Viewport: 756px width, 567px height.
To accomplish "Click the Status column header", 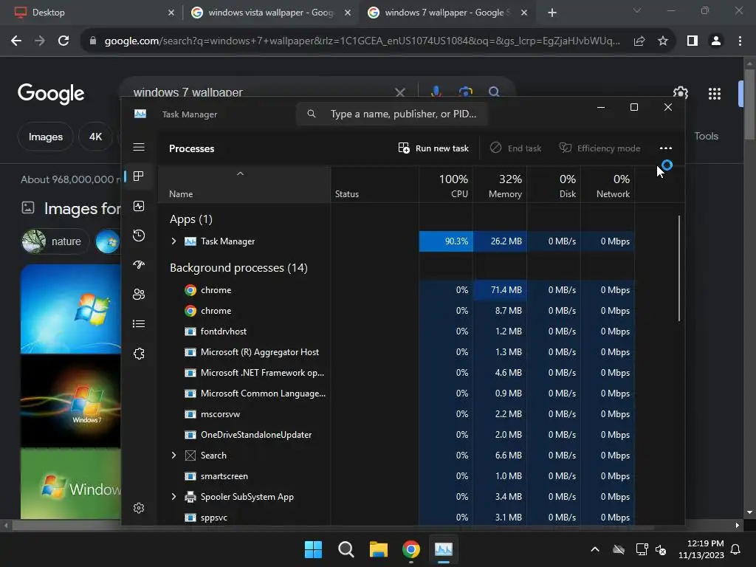I will (374, 185).
